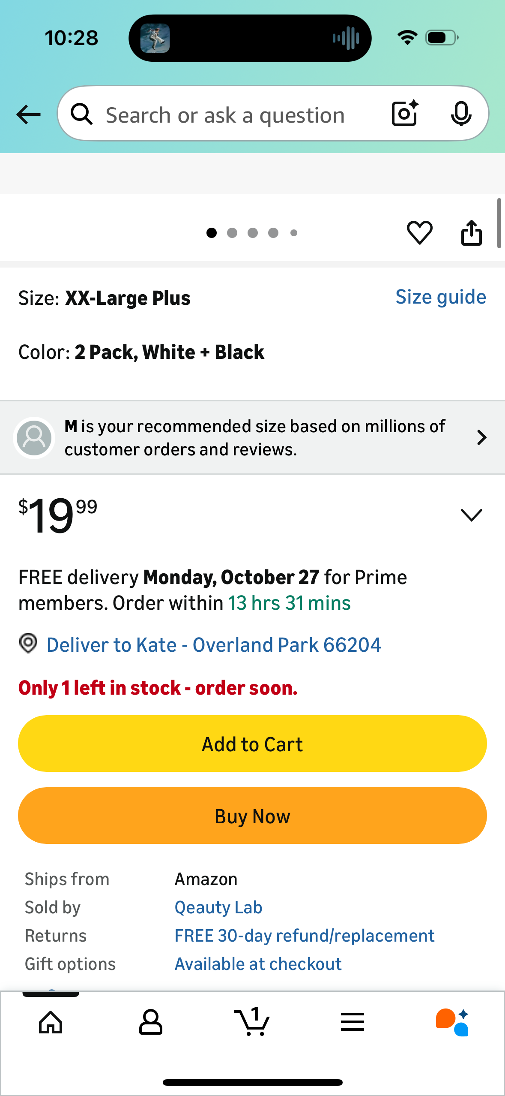Viewport: 505px width, 1096px height.
Task: Add item to wishlist with heart icon
Action: pyautogui.click(x=419, y=233)
